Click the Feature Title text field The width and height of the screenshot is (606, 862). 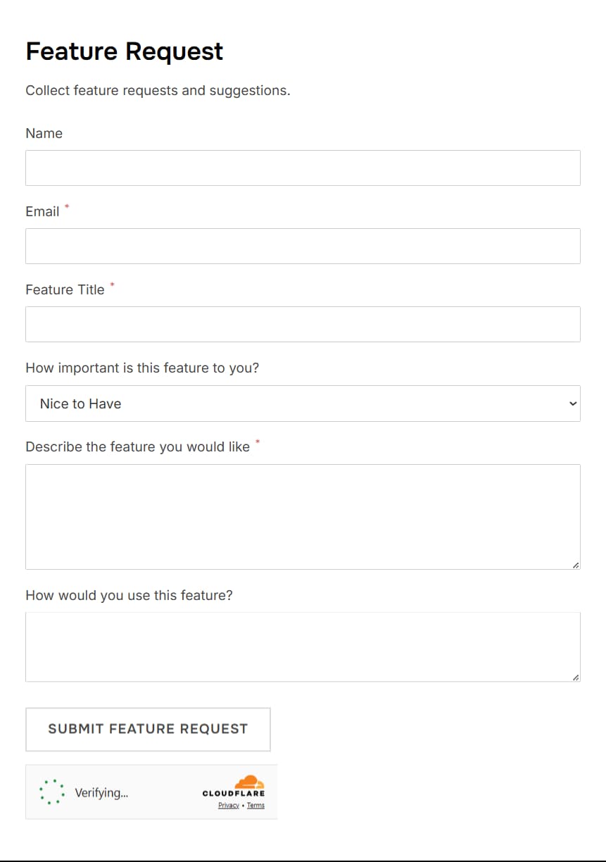pyautogui.click(x=303, y=324)
